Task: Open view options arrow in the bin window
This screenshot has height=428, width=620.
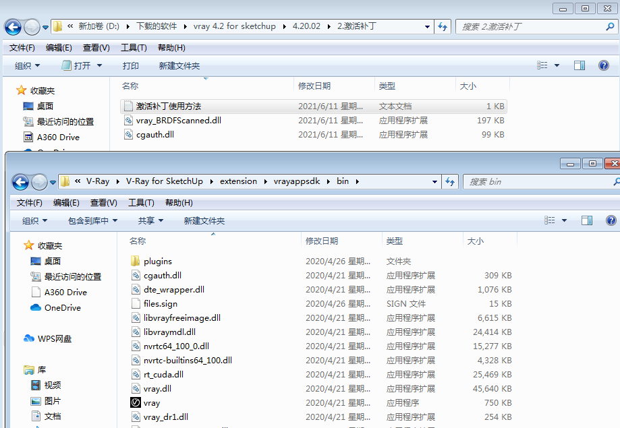Action: pyautogui.click(x=564, y=220)
